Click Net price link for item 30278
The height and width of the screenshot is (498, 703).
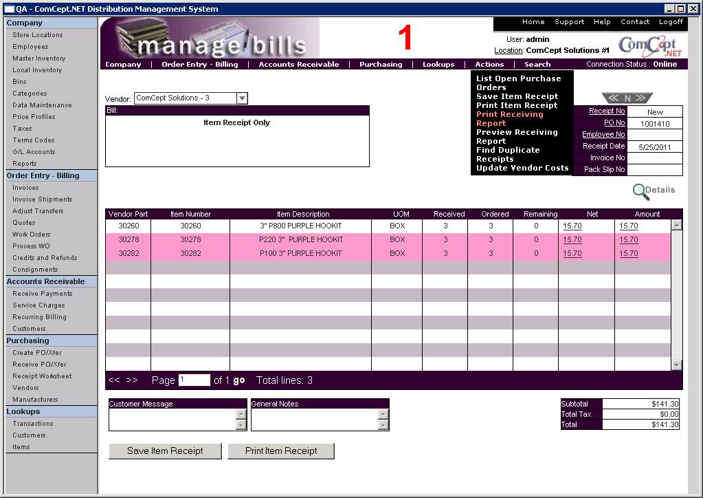click(572, 240)
